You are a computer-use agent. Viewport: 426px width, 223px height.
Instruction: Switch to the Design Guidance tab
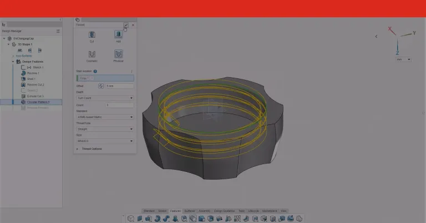tap(224, 211)
